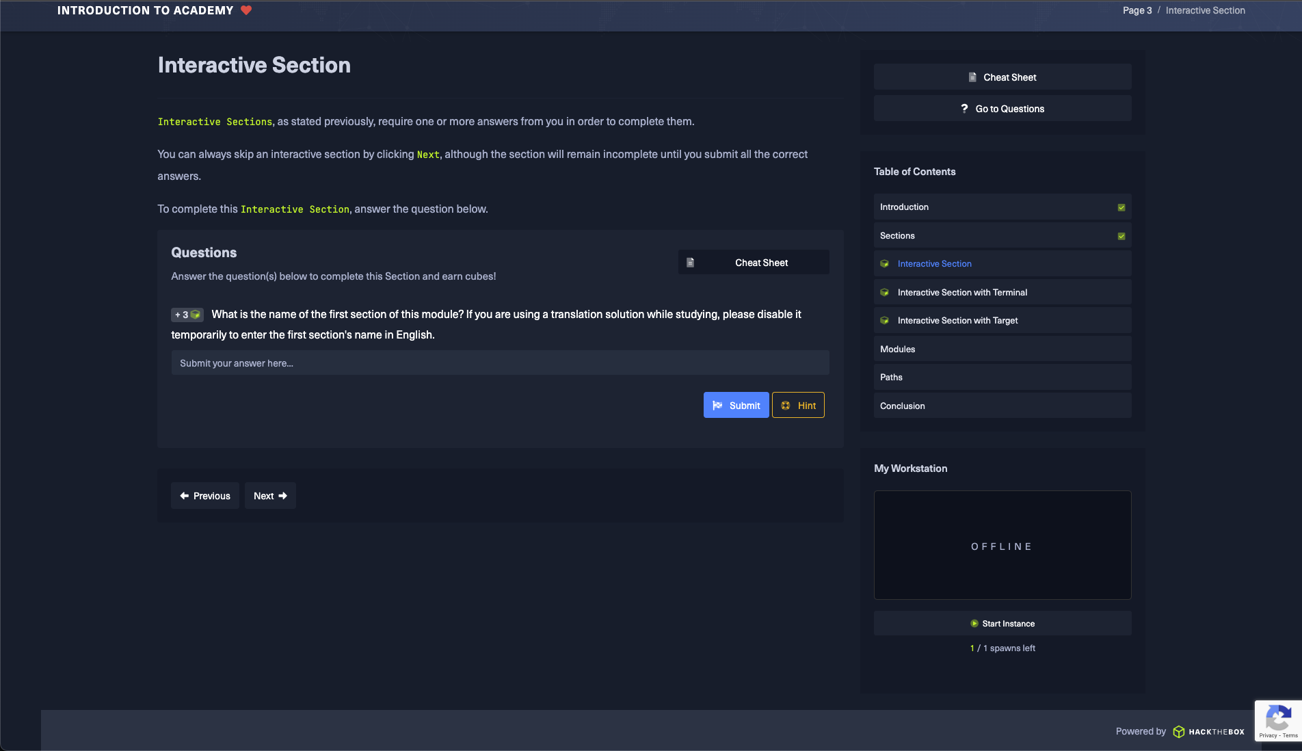Screen dimensions: 1302x751
Task: Open the Paths section in contents
Action: tap(891, 378)
